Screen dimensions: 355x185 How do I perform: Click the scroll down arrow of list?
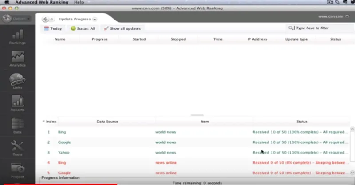coord(352,173)
